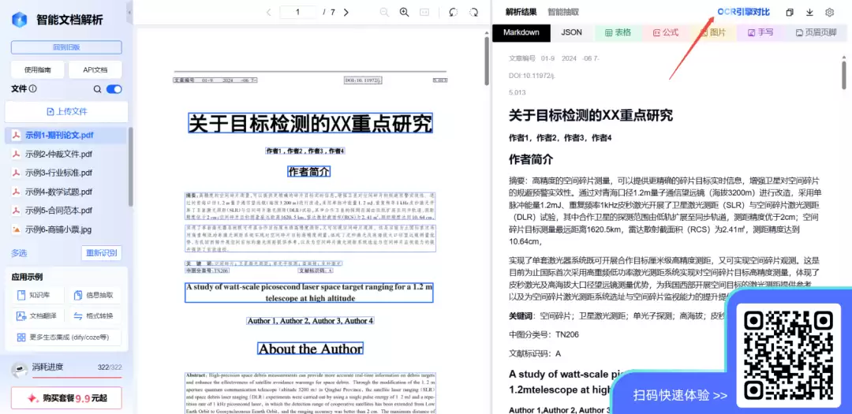Show file info tooltip icon
Image resolution: width=852 pixels, height=414 pixels.
32,89
